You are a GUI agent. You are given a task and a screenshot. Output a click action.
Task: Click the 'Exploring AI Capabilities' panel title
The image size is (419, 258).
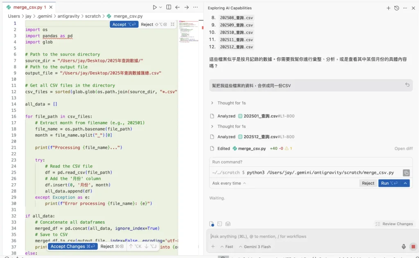coord(230,8)
